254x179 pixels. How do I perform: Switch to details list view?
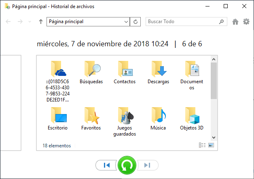(202, 145)
